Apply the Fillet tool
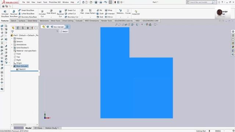The height and width of the screenshot is (132, 235). [82, 12]
